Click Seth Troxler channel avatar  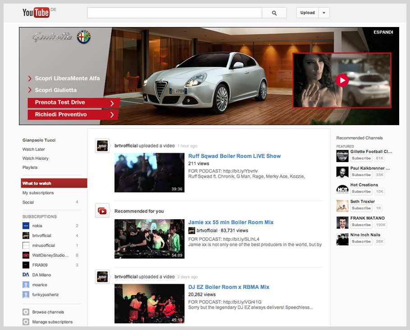[342, 206]
